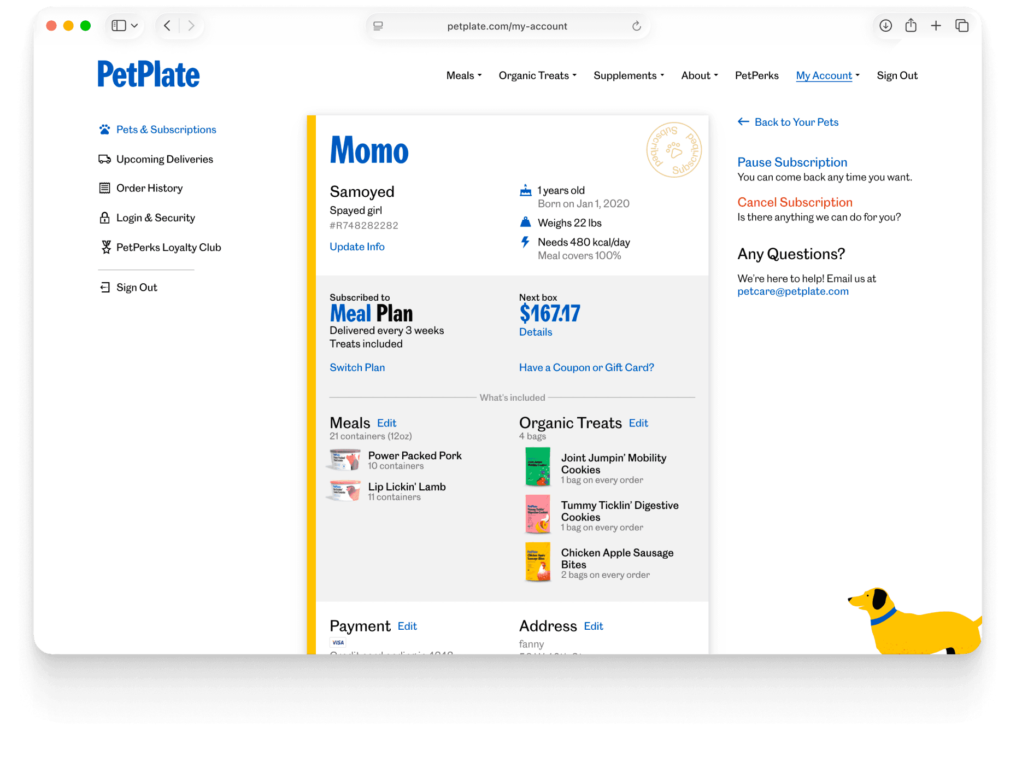Viewport: 1016px width, 773px height.
Task: Click the truck icon for Upcoming Deliveries
Action: point(104,159)
